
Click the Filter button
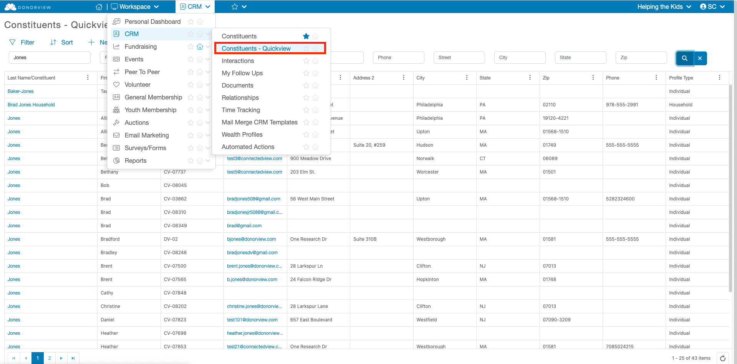pos(22,43)
